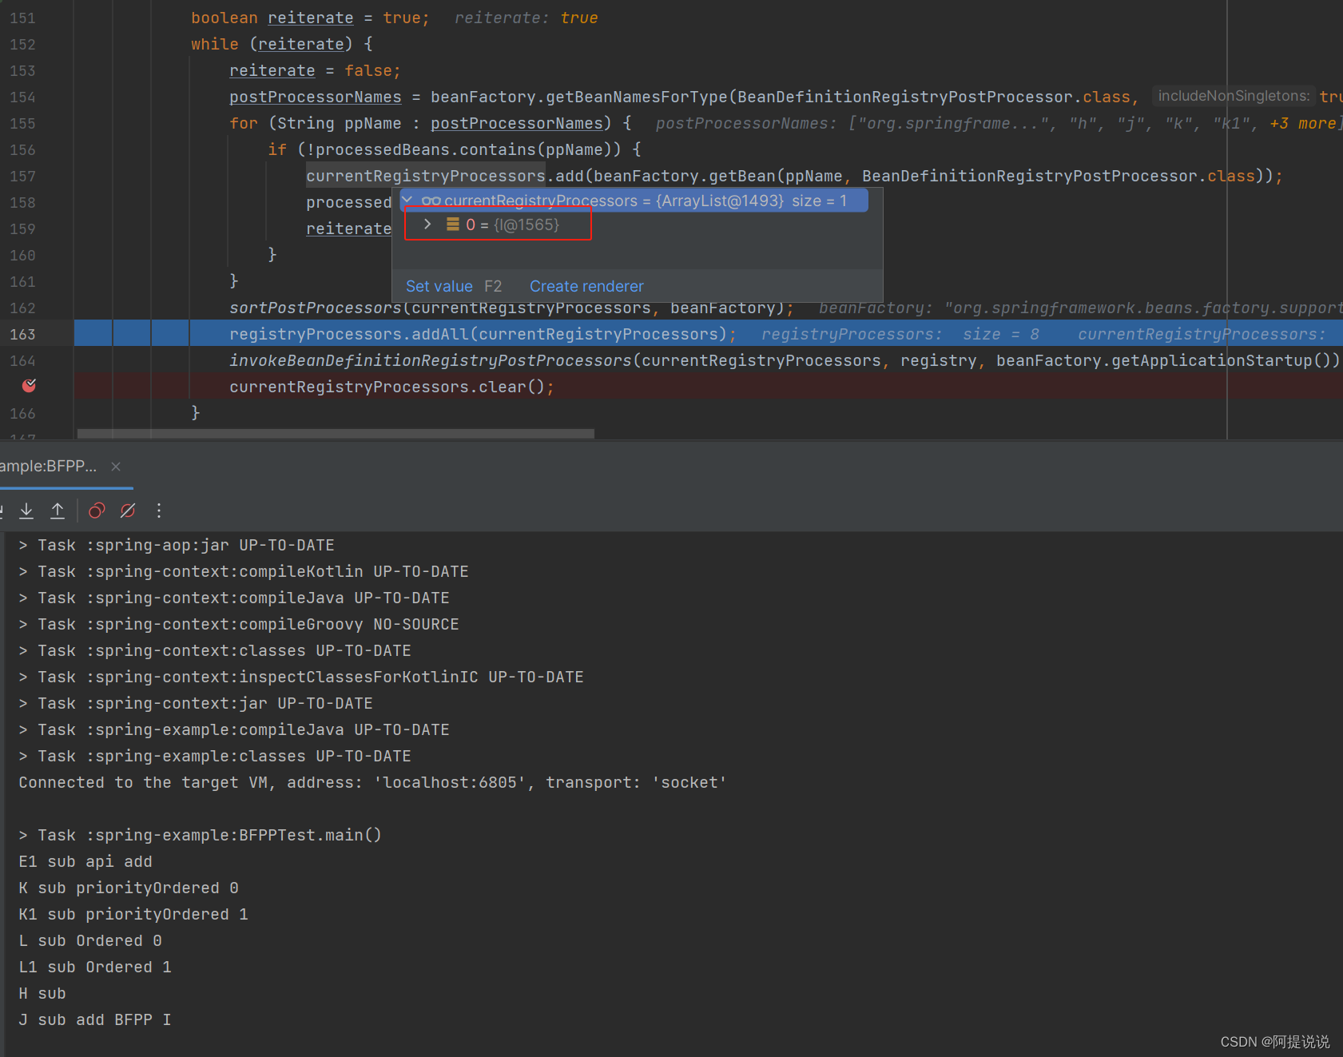Click the list element icon beside 0 =

pos(453,225)
